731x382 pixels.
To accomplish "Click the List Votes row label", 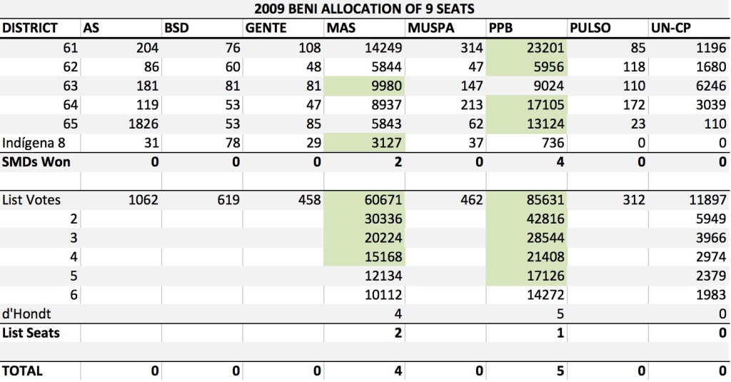I will 40,200.
